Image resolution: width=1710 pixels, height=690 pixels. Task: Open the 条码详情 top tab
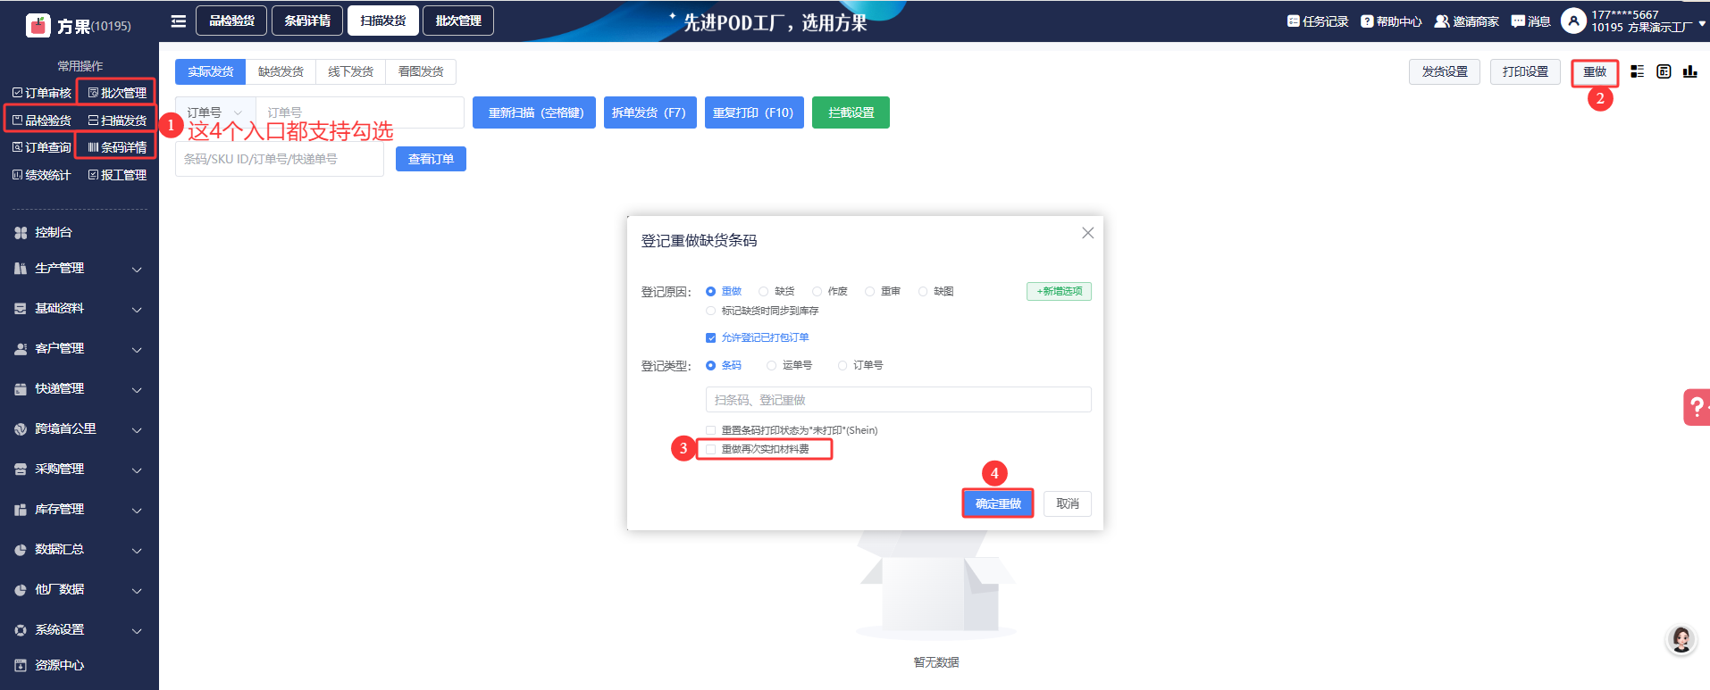pyautogui.click(x=307, y=21)
